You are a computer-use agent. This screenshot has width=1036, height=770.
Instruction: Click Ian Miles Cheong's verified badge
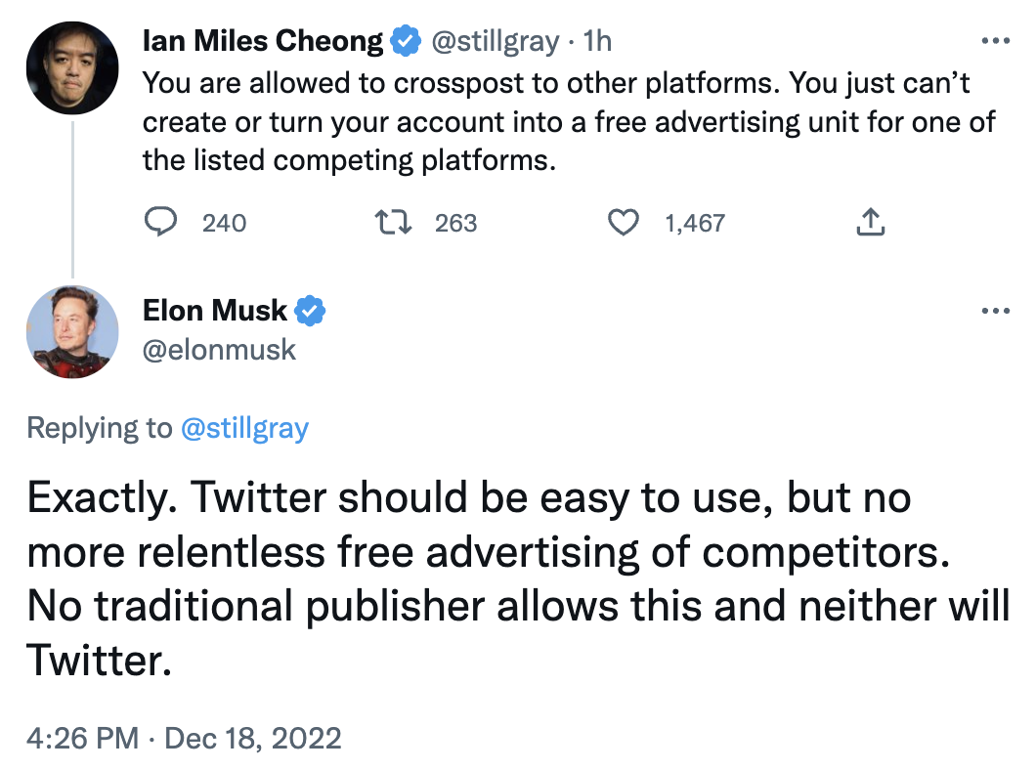(x=405, y=41)
